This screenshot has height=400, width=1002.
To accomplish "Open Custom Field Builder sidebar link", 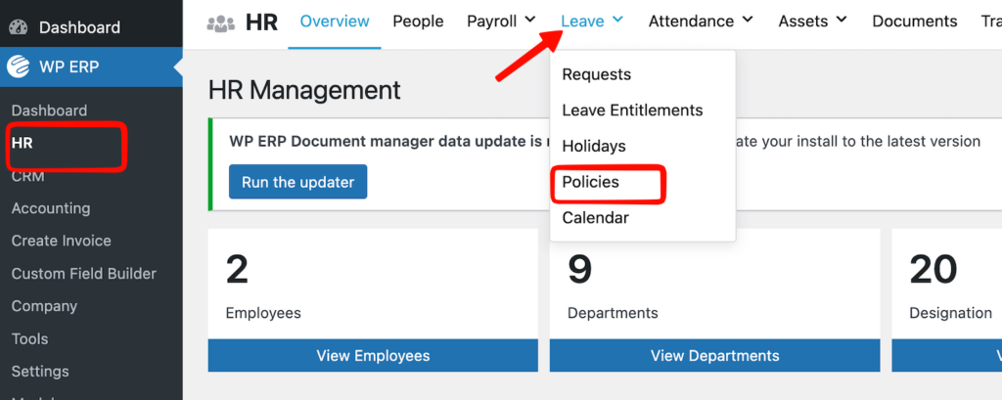I will click(x=84, y=274).
